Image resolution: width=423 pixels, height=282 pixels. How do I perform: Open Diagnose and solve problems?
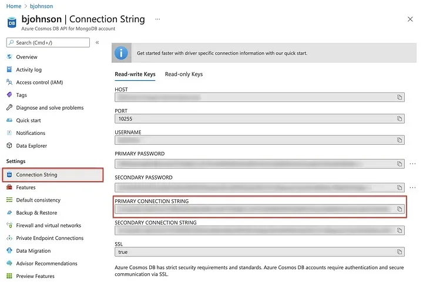pos(49,108)
